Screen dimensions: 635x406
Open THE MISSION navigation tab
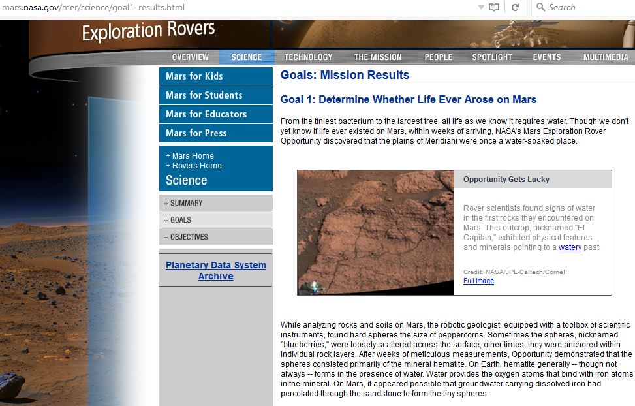pos(378,57)
